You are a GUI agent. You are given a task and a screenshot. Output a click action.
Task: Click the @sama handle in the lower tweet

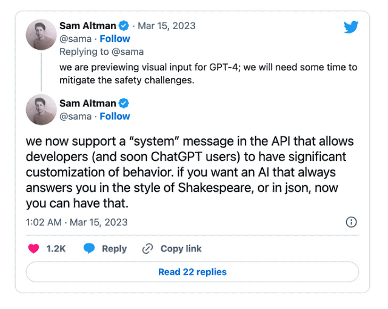pyautogui.click(x=75, y=116)
